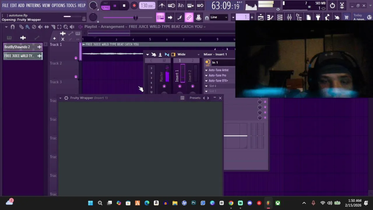
Task: Open mixer options dropdown arrow
Action: (x=147, y=55)
